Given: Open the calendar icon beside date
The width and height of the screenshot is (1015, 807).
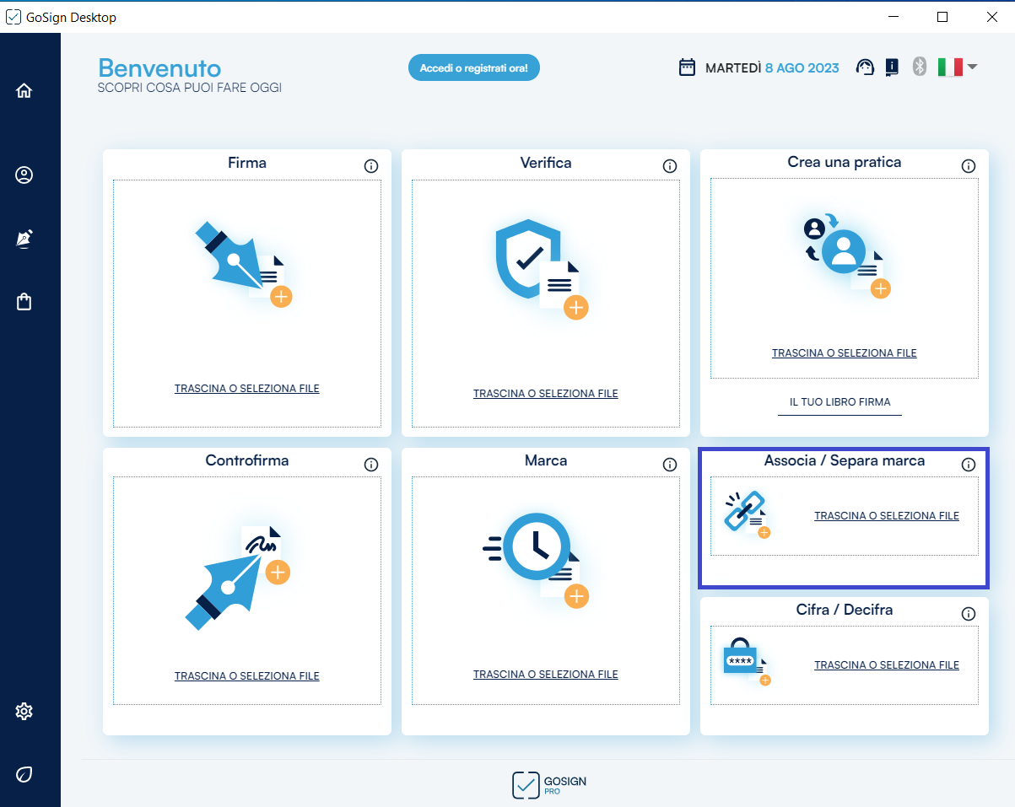Looking at the screenshot, I should 688,67.
